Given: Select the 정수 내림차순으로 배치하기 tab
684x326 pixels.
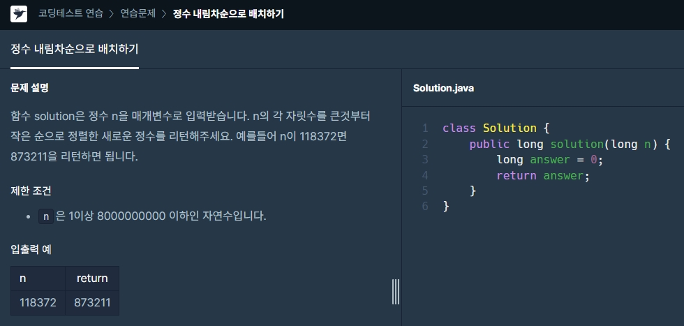Looking at the screenshot, I should click(x=75, y=50).
